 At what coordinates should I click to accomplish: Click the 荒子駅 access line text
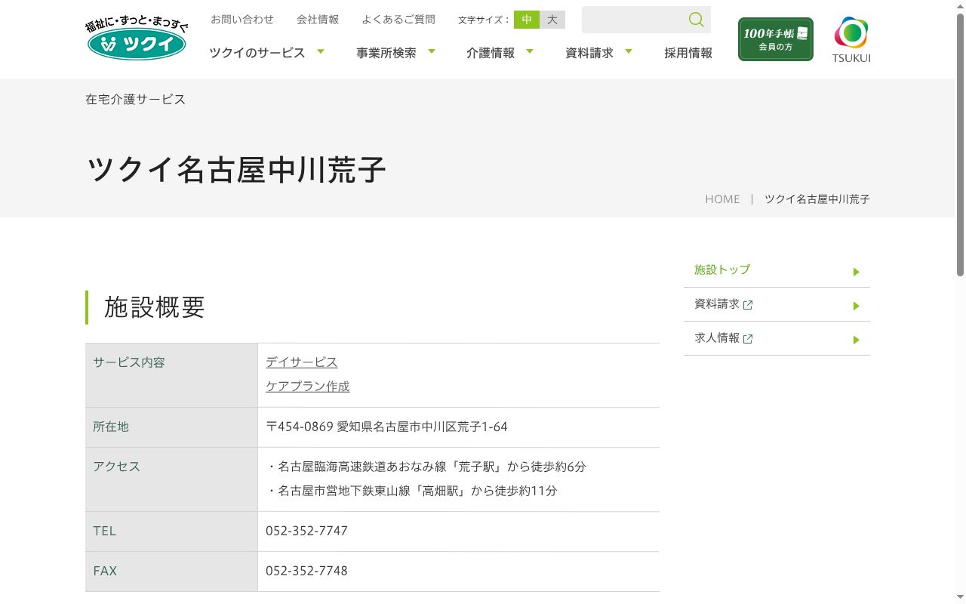tap(426, 467)
